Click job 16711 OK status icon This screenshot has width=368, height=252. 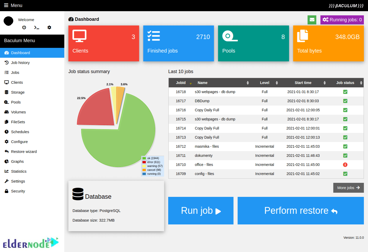[x=345, y=156]
